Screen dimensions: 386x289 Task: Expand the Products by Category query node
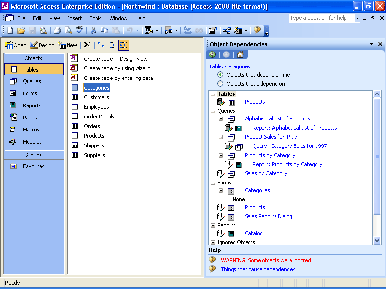[221, 155]
